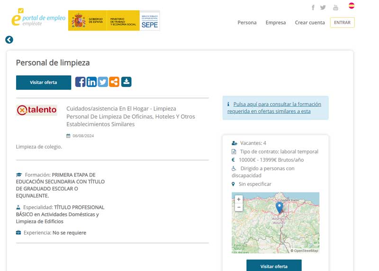The height and width of the screenshot is (271, 379).
Task: Share the offer on LinkedIn
Action: [91, 82]
